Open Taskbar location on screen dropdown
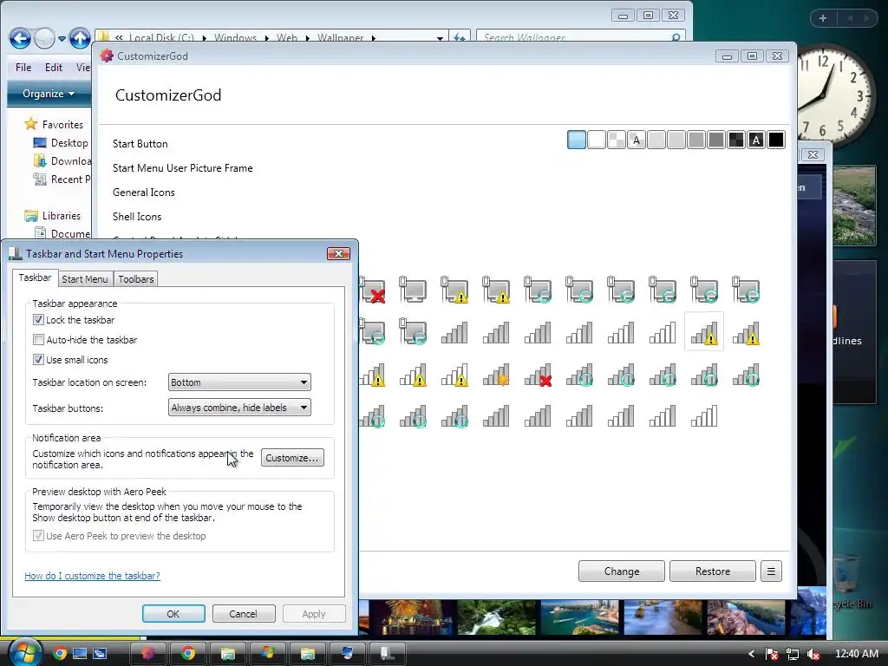Screen dimensions: 888x666 [x=239, y=382]
